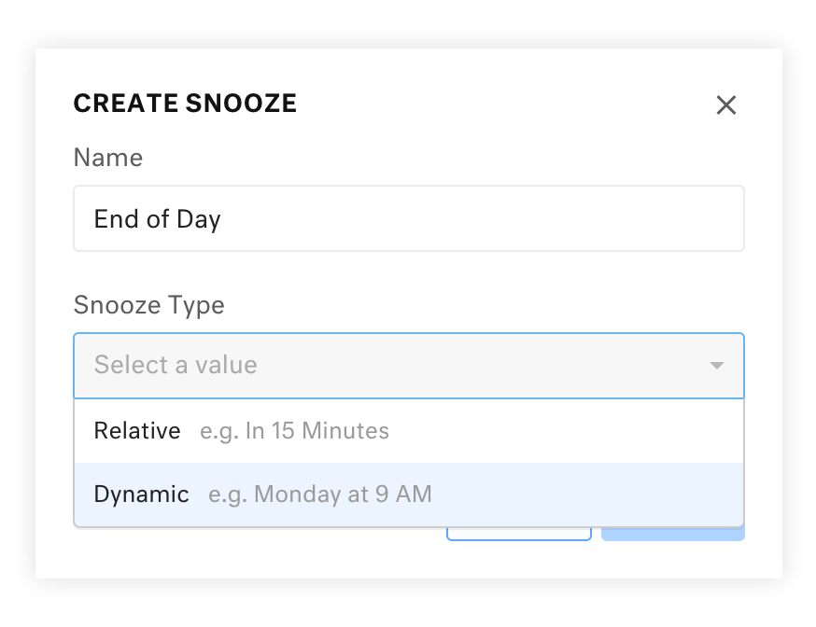The height and width of the screenshot is (627, 816).
Task: Place cursor on 'End of Day' text
Action: pyautogui.click(x=157, y=219)
